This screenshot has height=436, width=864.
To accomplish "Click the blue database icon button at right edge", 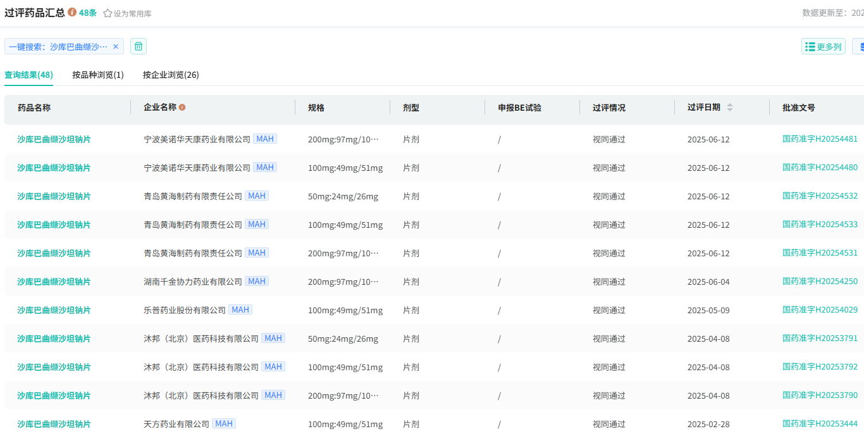I will tap(860, 47).
